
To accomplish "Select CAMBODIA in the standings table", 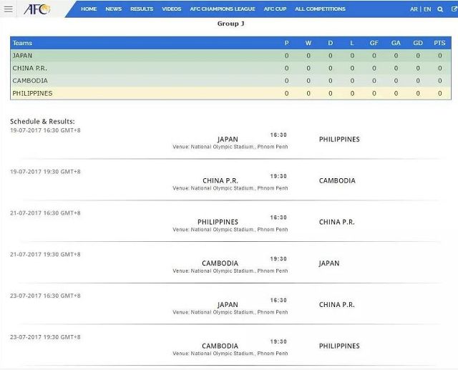I will (x=30, y=81).
